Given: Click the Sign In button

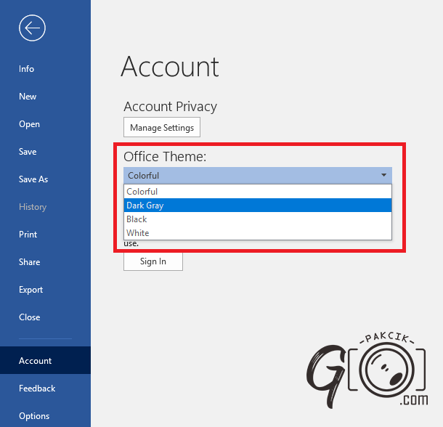Looking at the screenshot, I should [x=153, y=261].
